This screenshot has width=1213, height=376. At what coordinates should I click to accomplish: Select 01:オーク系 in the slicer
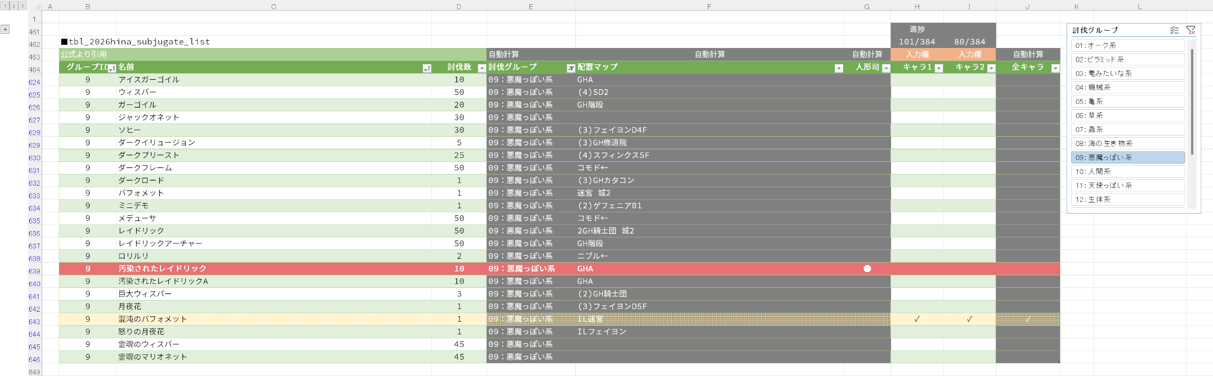[1127, 45]
